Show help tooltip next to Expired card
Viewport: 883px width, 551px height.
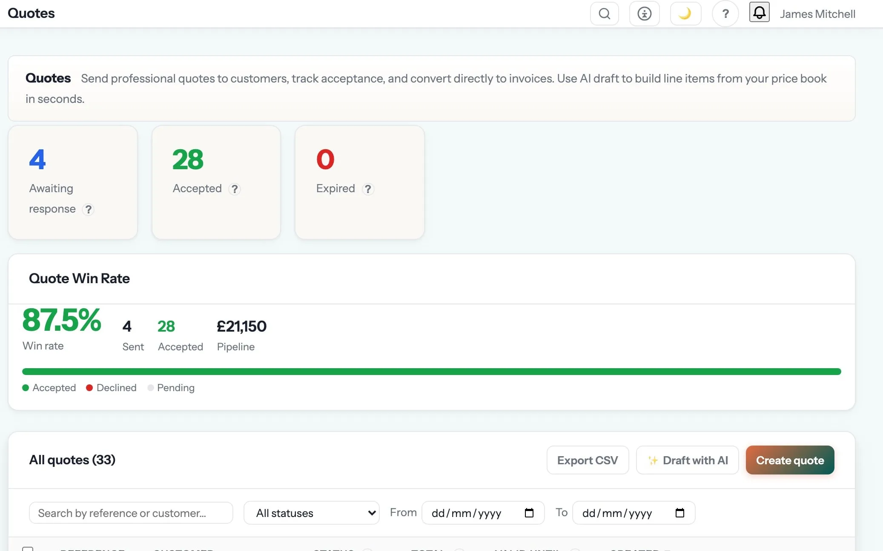(x=368, y=189)
